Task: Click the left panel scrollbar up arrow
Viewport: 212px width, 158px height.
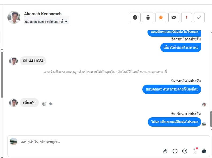Action: tap(2, 50)
